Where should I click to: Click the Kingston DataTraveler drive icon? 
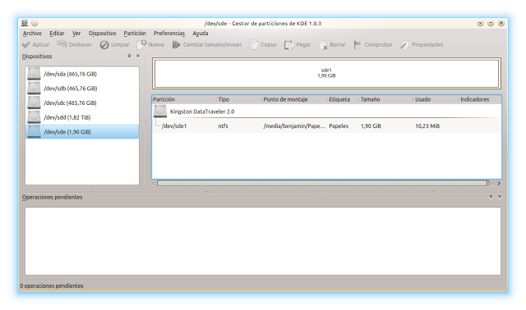click(160, 112)
